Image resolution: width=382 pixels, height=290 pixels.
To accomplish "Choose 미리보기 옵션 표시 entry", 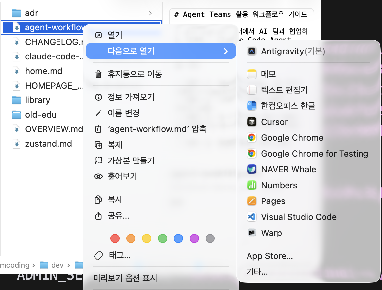I will tap(161, 278).
